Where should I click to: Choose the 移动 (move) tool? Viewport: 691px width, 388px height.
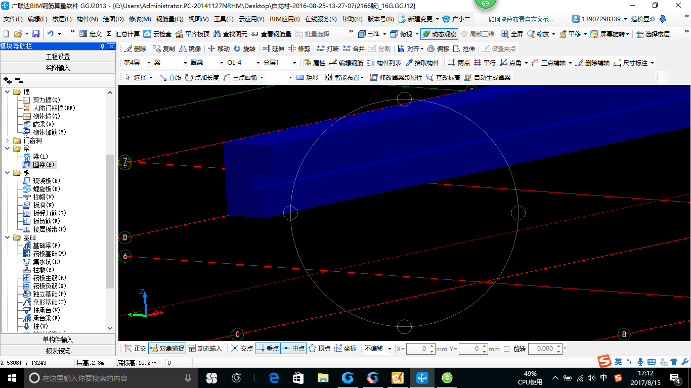pos(219,49)
